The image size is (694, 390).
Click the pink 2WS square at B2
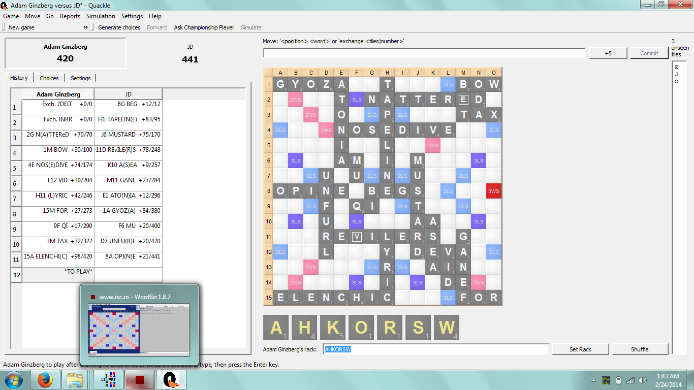point(296,100)
